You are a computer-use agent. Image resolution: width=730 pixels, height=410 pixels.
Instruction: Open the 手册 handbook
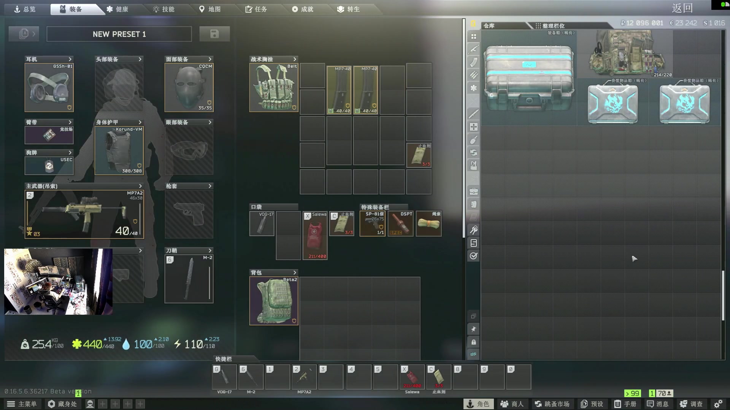[625, 404]
